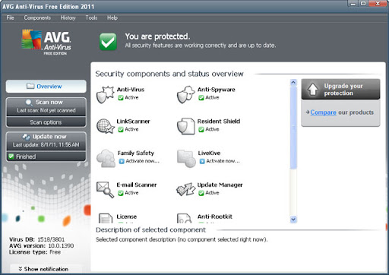Click E-mail Scanner green Active status mark
The image size is (389, 275).
pyautogui.click(x=121, y=193)
